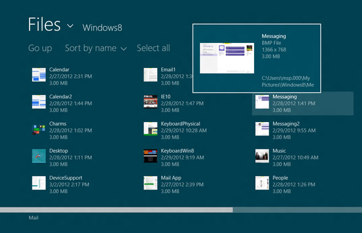This screenshot has height=233, width=362.
Task: Click the KeyboardWin8 file name
Action: (x=177, y=151)
